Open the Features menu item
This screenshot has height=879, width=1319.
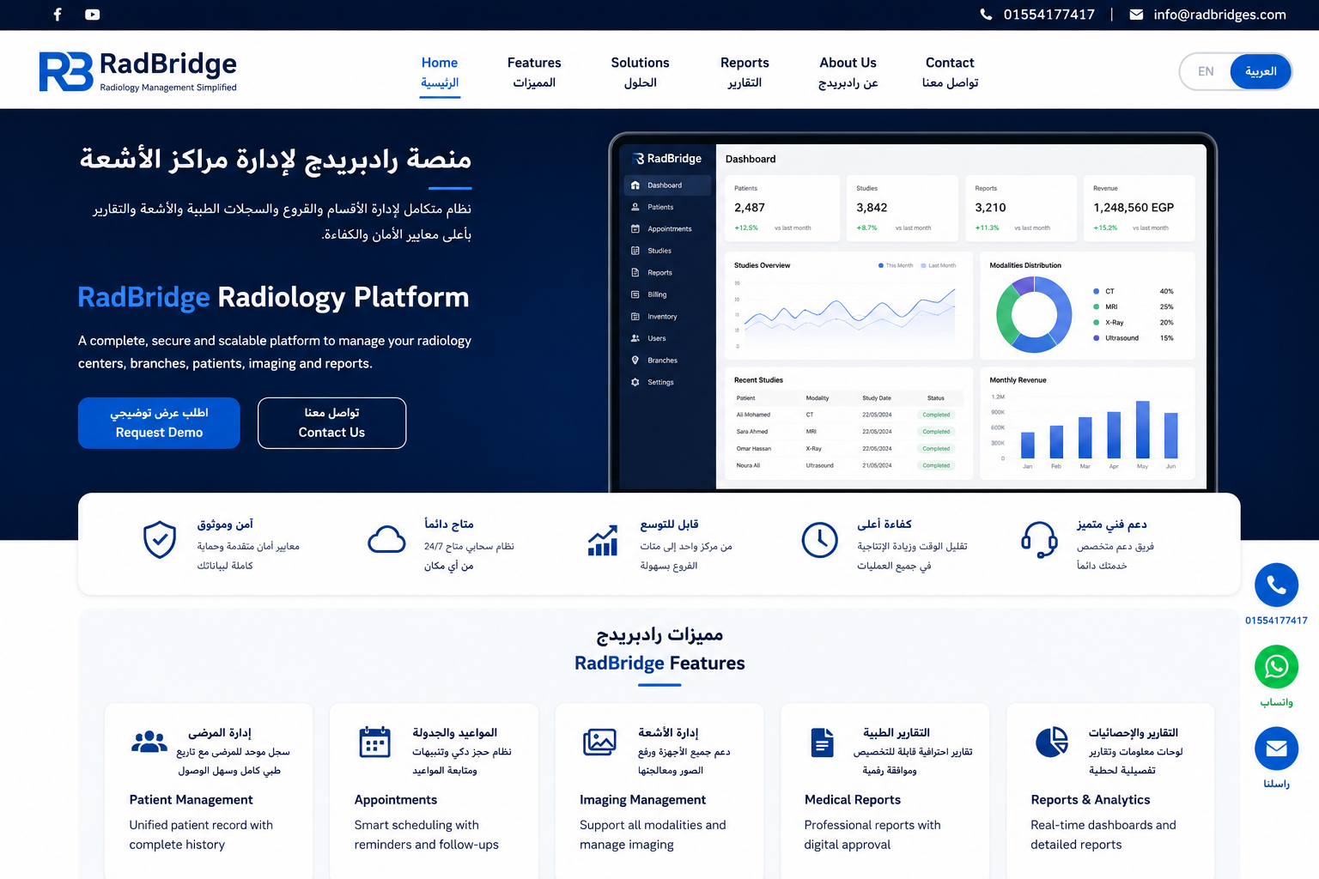(x=534, y=72)
